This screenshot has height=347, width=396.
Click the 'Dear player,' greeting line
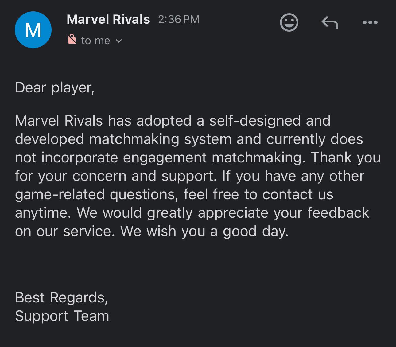pyautogui.click(x=55, y=88)
